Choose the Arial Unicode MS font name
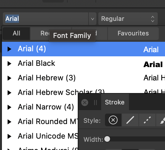Viewport: 165px width, 150px height. pyautogui.click(x=48, y=136)
